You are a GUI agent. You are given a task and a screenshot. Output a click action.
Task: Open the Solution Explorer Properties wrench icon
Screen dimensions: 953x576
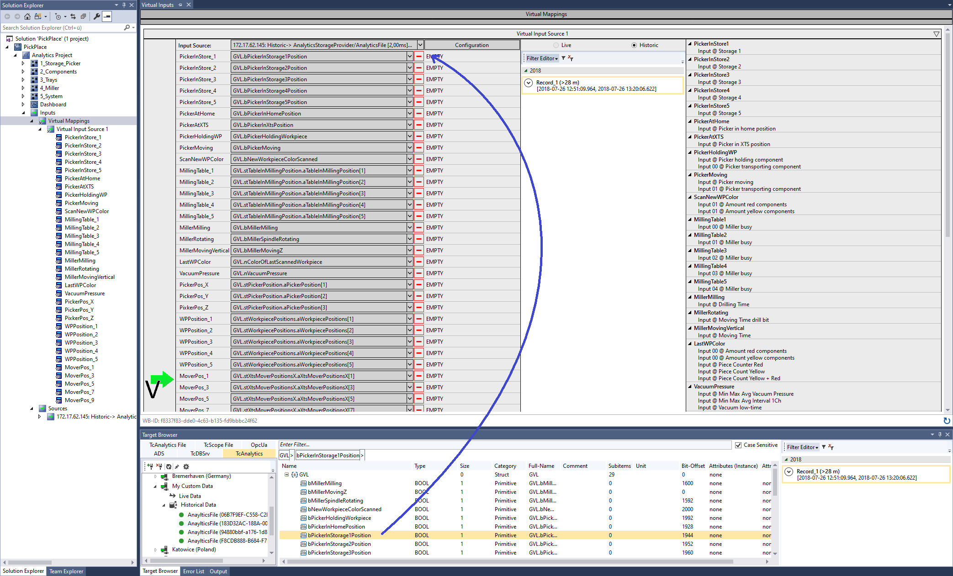point(97,16)
